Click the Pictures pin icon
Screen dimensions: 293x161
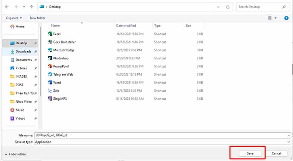(35, 68)
